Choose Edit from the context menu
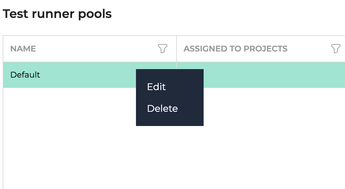Screen dimensions: 345x189 coord(157,87)
